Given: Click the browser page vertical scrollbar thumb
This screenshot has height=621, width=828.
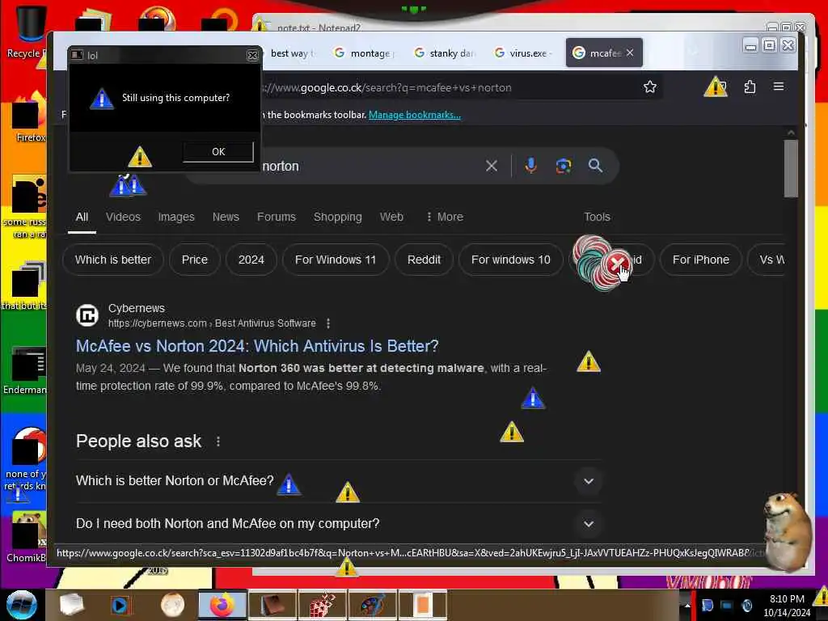Looking at the screenshot, I should click(791, 168).
